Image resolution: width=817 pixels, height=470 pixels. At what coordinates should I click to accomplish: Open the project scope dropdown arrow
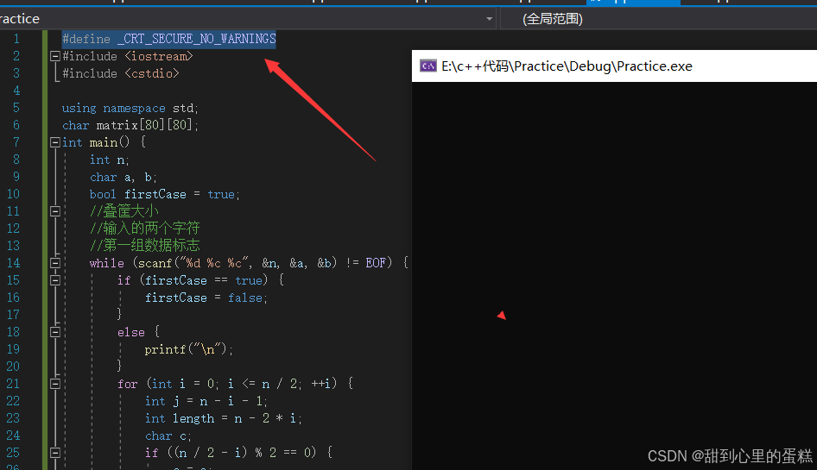489,19
